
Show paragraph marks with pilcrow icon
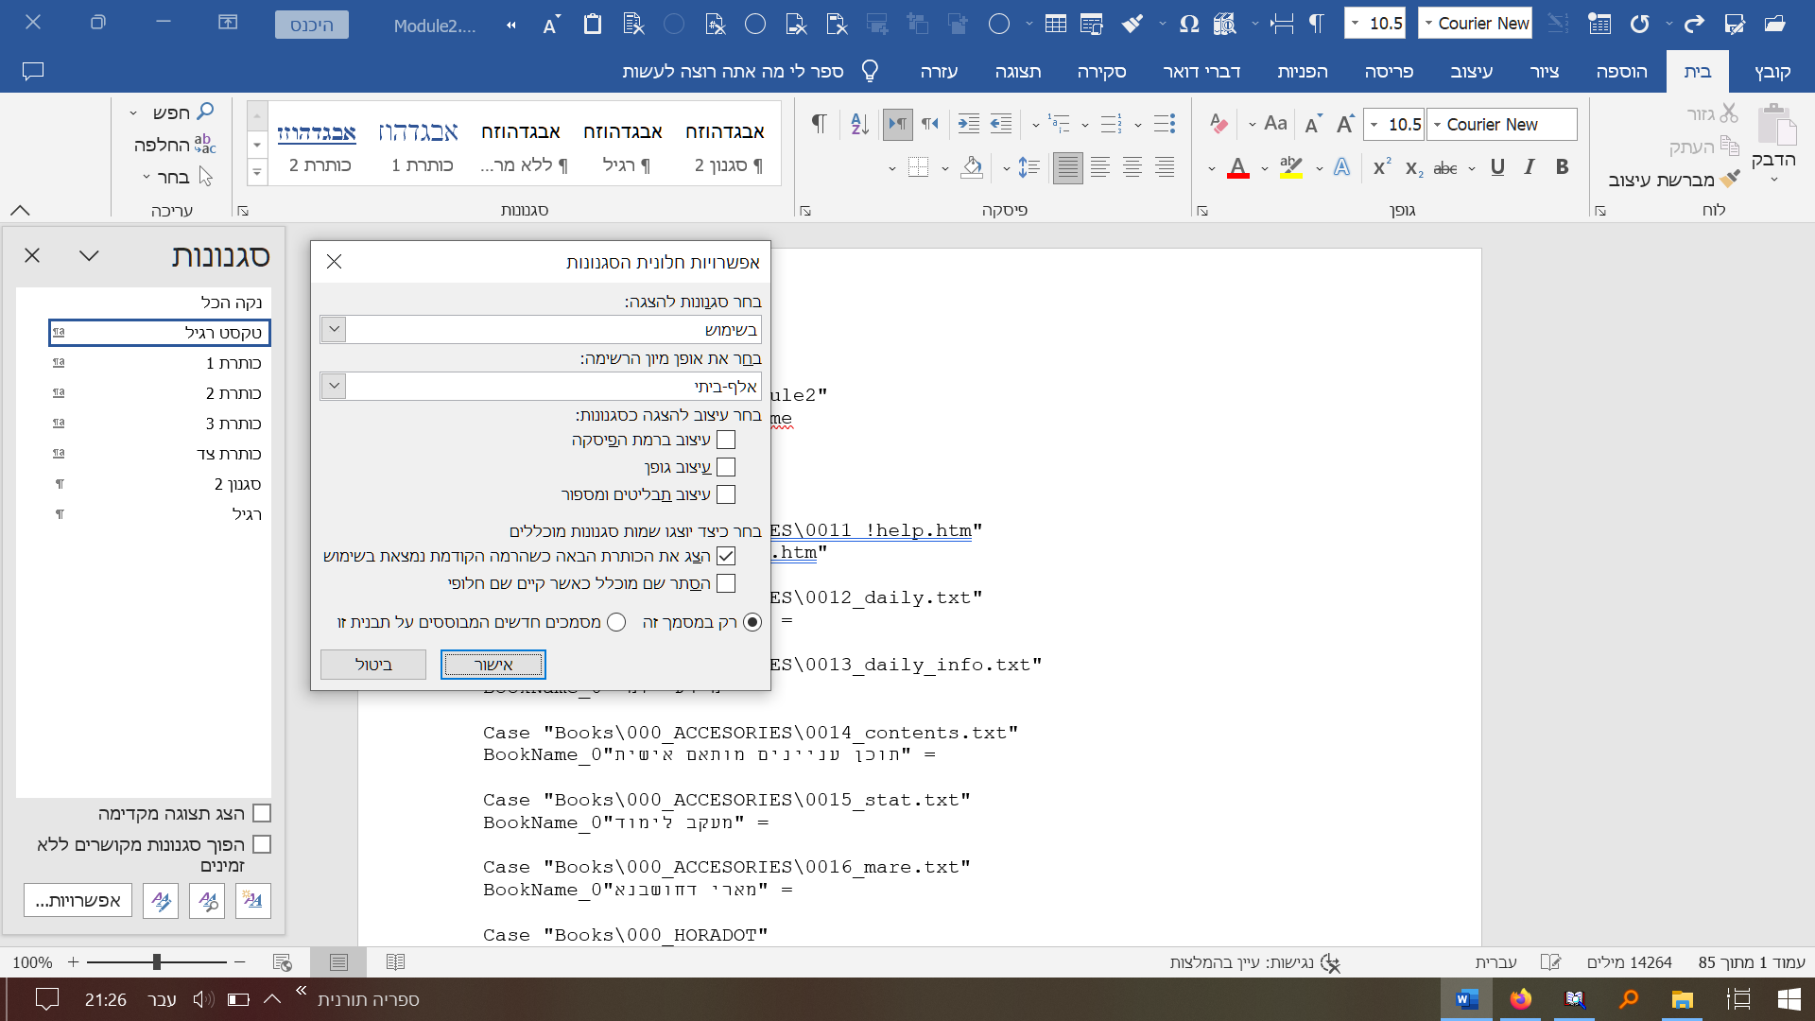point(819,124)
